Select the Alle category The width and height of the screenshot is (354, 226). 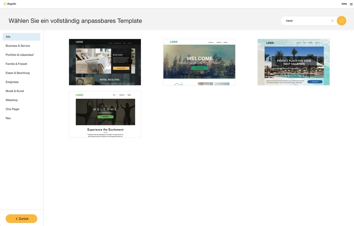tap(22, 37)
